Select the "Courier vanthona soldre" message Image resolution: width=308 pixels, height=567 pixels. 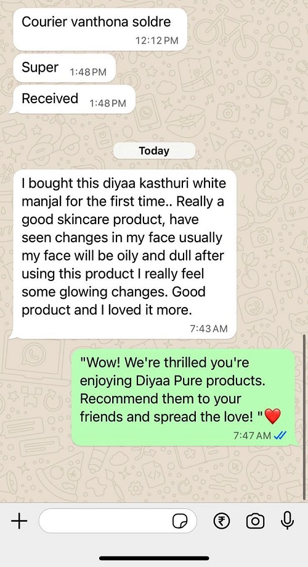click(100, 29)
